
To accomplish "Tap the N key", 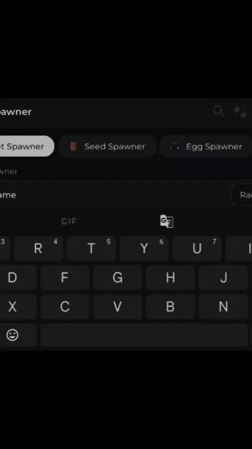I will point(224,307).
